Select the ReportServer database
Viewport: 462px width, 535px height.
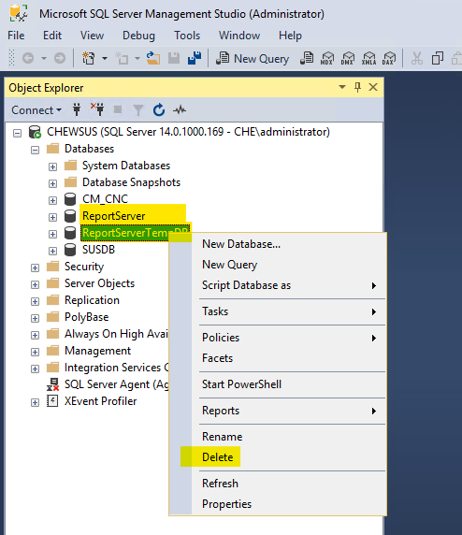pyautogui.click(x=114, y=216)
